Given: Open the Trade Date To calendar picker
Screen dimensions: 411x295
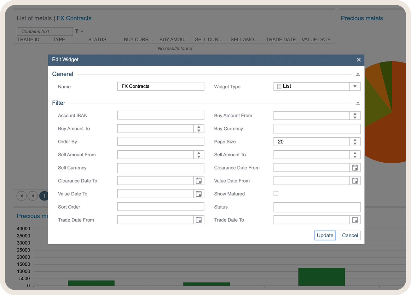Looking at the screenshot, I should tap(355, 220).
